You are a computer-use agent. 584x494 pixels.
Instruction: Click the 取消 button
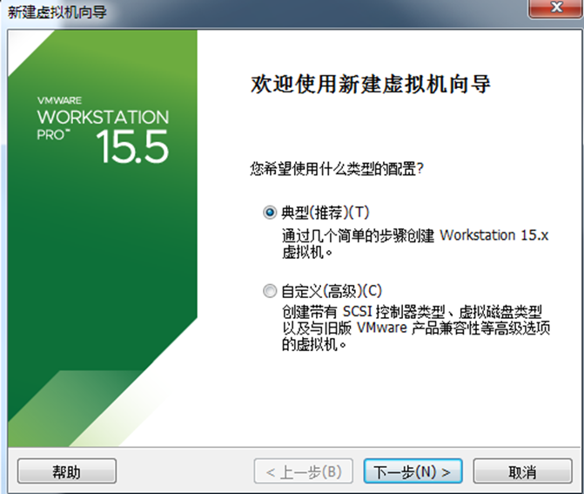522,471
